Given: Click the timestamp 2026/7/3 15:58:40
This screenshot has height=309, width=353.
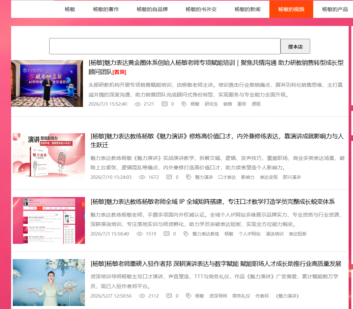Looking at the screenshot, I should (x=110, y=234).
